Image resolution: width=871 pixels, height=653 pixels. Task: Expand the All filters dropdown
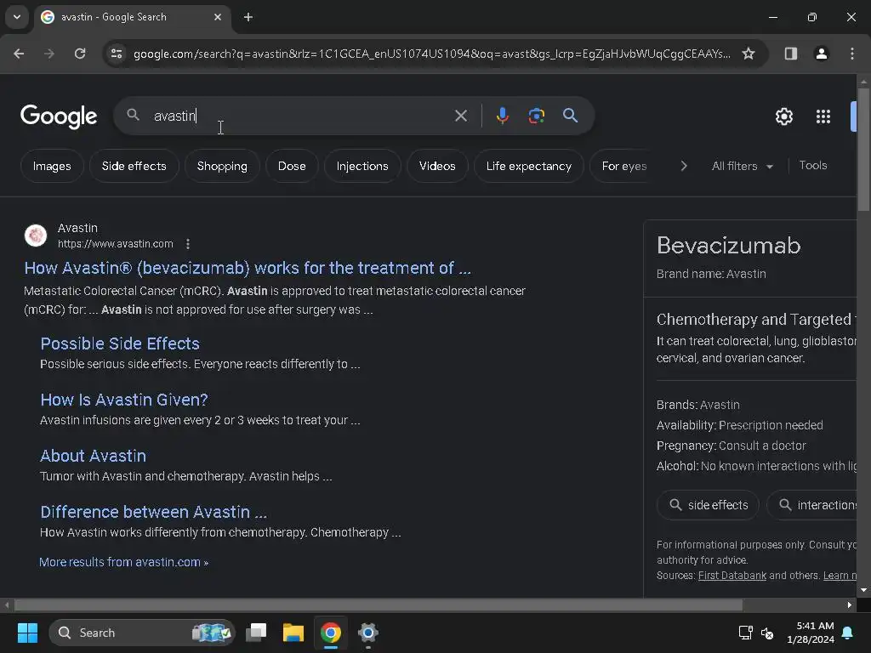coord(742,166)
